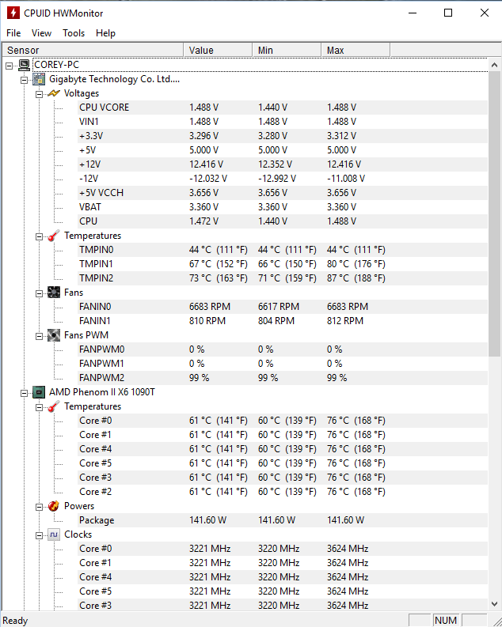The height and width of the screenshot is (627, 502).
Task: Collapse the Voltages tree node
Action: [x=40, y=94]
